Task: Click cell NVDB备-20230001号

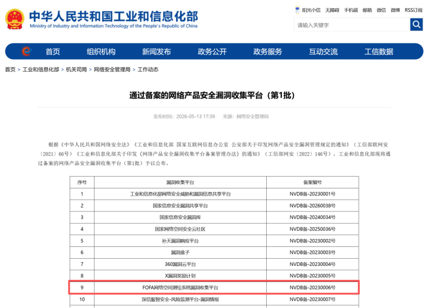Action: coord(312,194)
